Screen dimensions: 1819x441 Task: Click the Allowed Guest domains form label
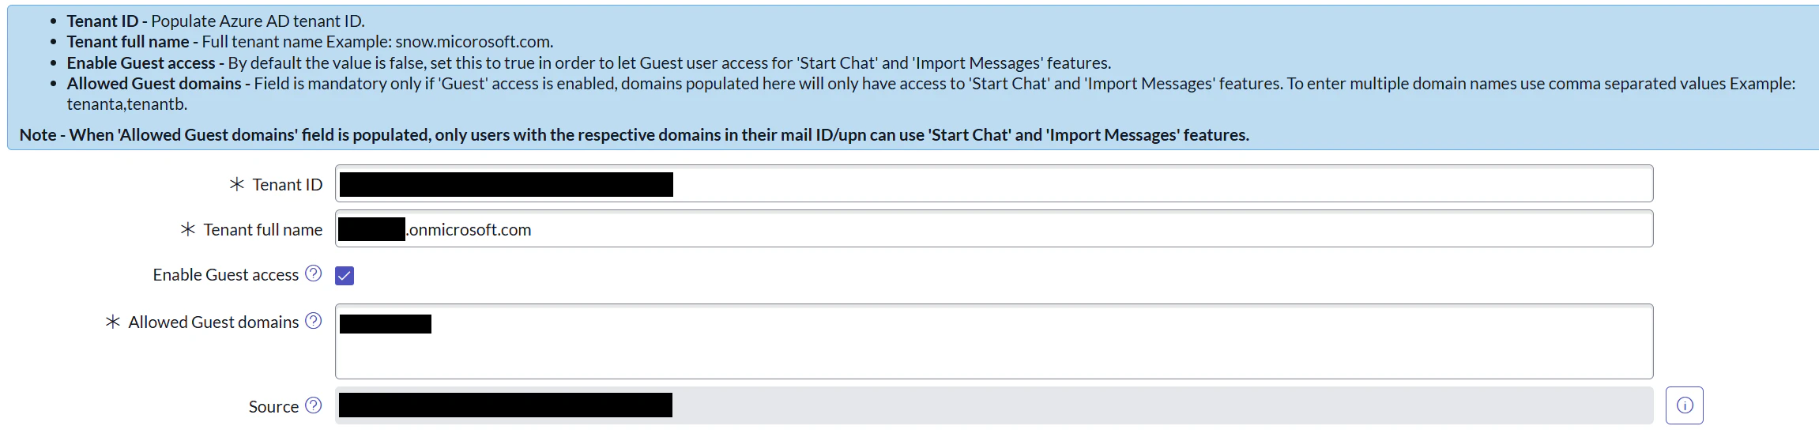pyautogui.click(x=213, y=322)
